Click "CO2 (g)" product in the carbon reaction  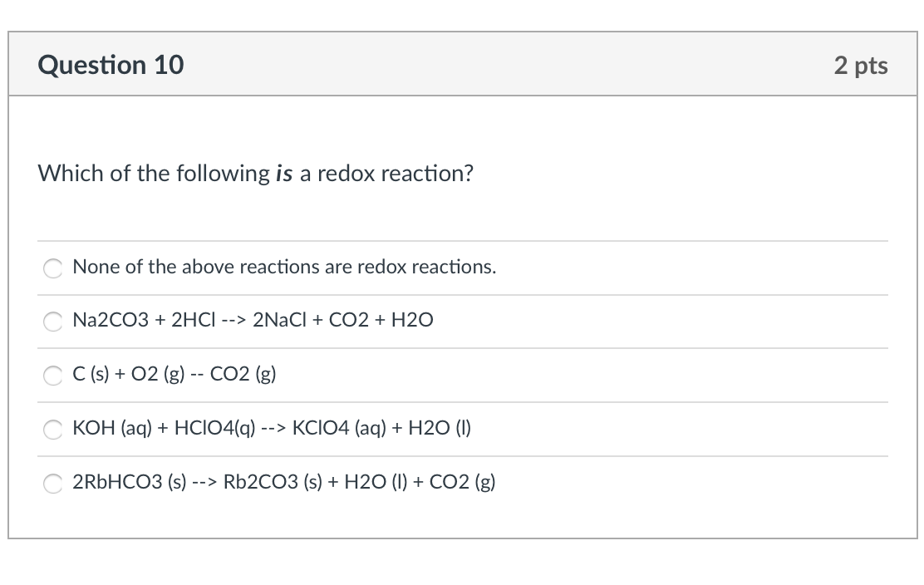(x=243, y=374)
